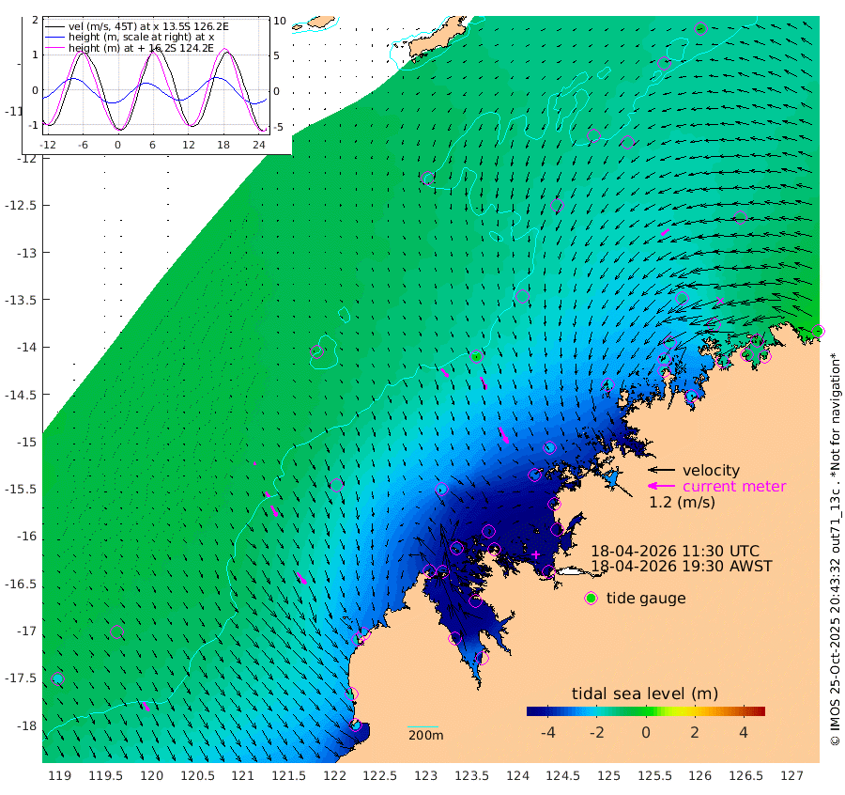Click the IMOS copyright vertical text

836,549
